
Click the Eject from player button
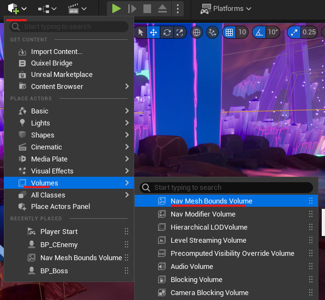coord(162,9)
